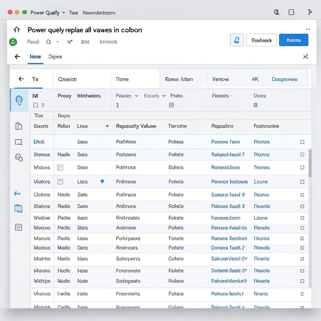Open search magnifier in title bar
Image resolution: width=321 pixels, height=321 pixels.
pyautogui.click(x=276, y=12)
